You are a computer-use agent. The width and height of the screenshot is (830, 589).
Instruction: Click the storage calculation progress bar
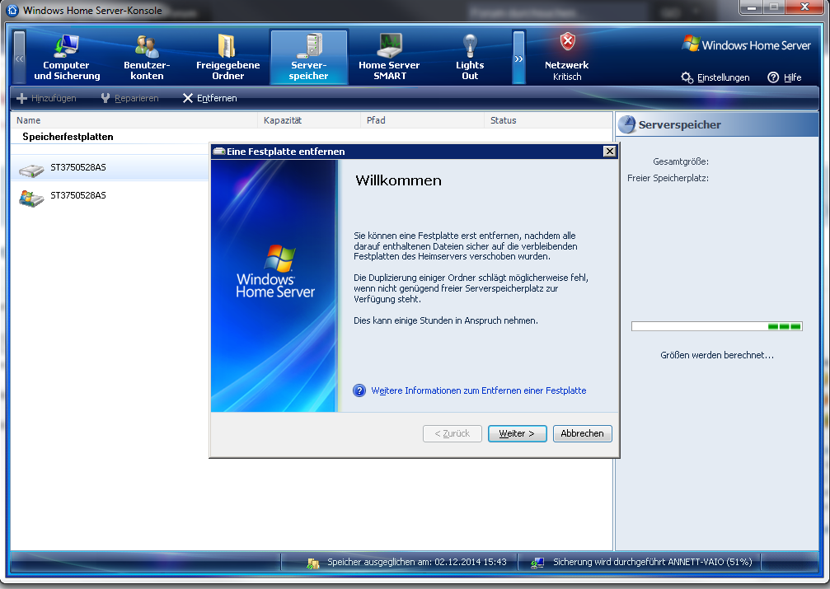point(717,326)
